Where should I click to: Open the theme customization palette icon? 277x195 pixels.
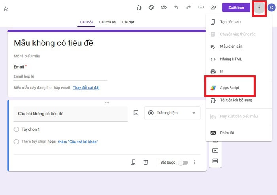[x=151, y=8]
